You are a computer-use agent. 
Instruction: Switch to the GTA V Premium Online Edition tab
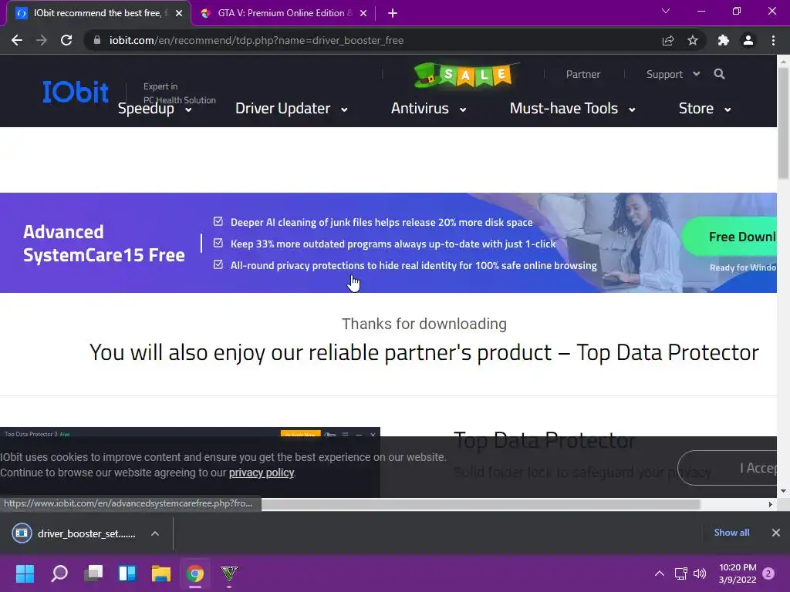click(x=282, y=13)
